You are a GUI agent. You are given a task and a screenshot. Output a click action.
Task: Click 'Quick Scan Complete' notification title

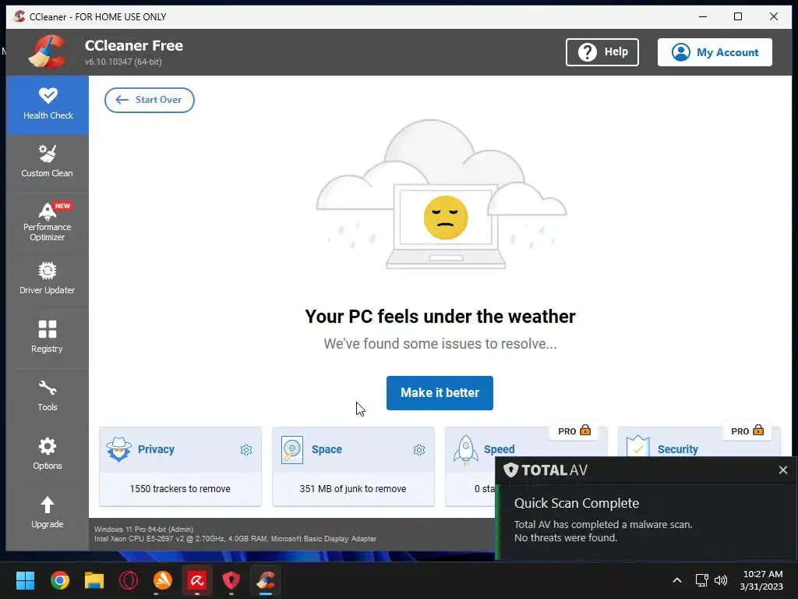[577, 503]
